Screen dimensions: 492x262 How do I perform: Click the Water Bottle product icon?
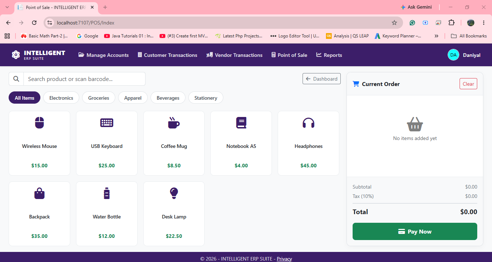(107, 193)
